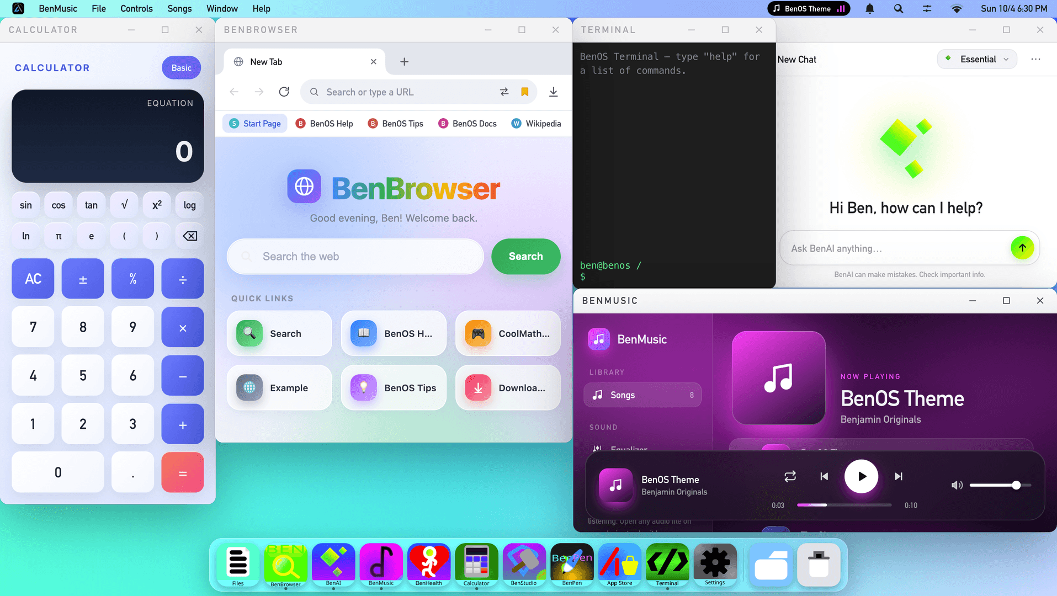Adjust the BenMusic volume slider
The height and width of the screenshot is (596, 1057).
click(x=1000, y=485)
